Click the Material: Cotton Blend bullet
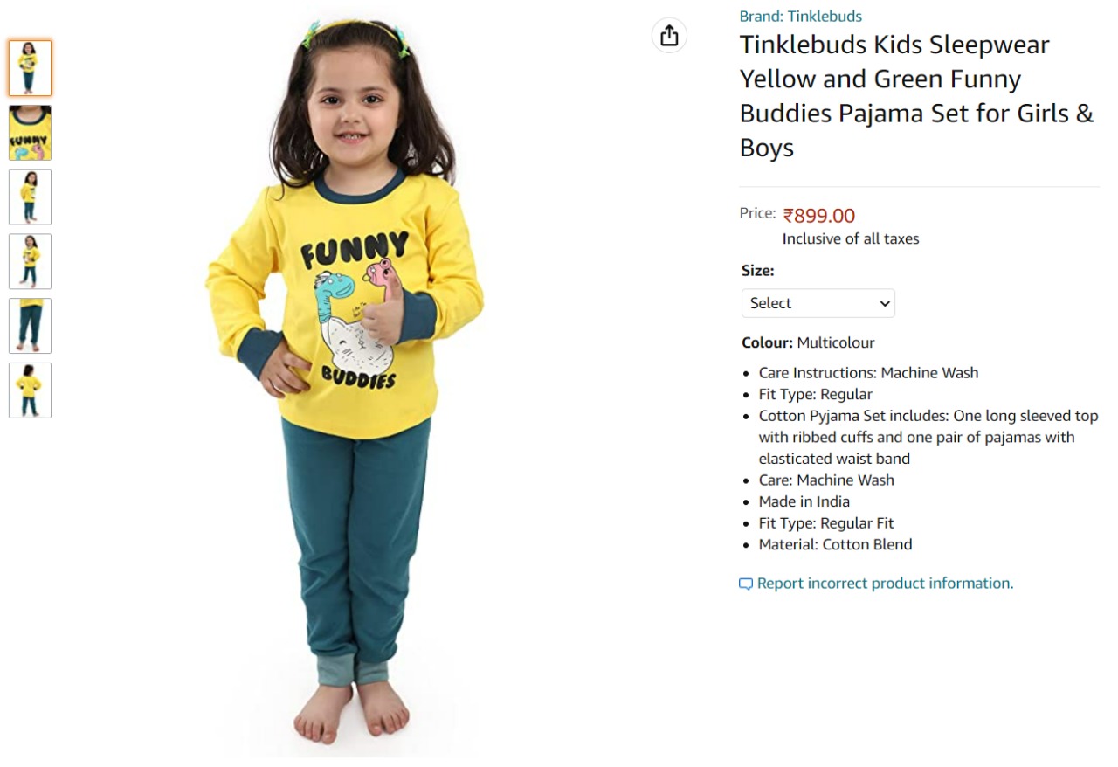Screen dimensions: 1118x767 [x=835, y=544]
